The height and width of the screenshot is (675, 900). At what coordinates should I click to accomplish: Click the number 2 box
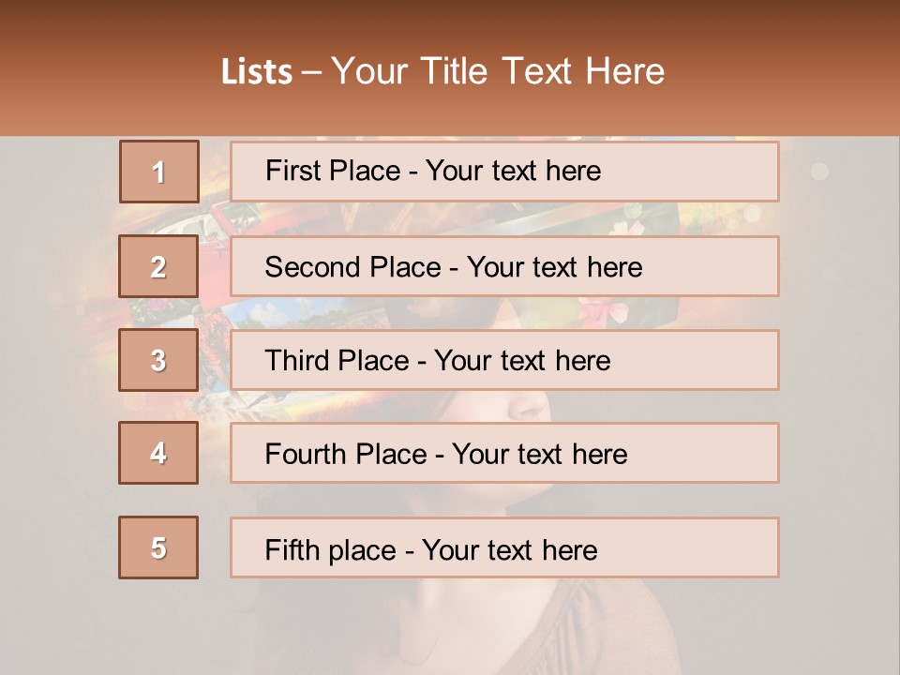pyautogui.click(x=158, y=266)
